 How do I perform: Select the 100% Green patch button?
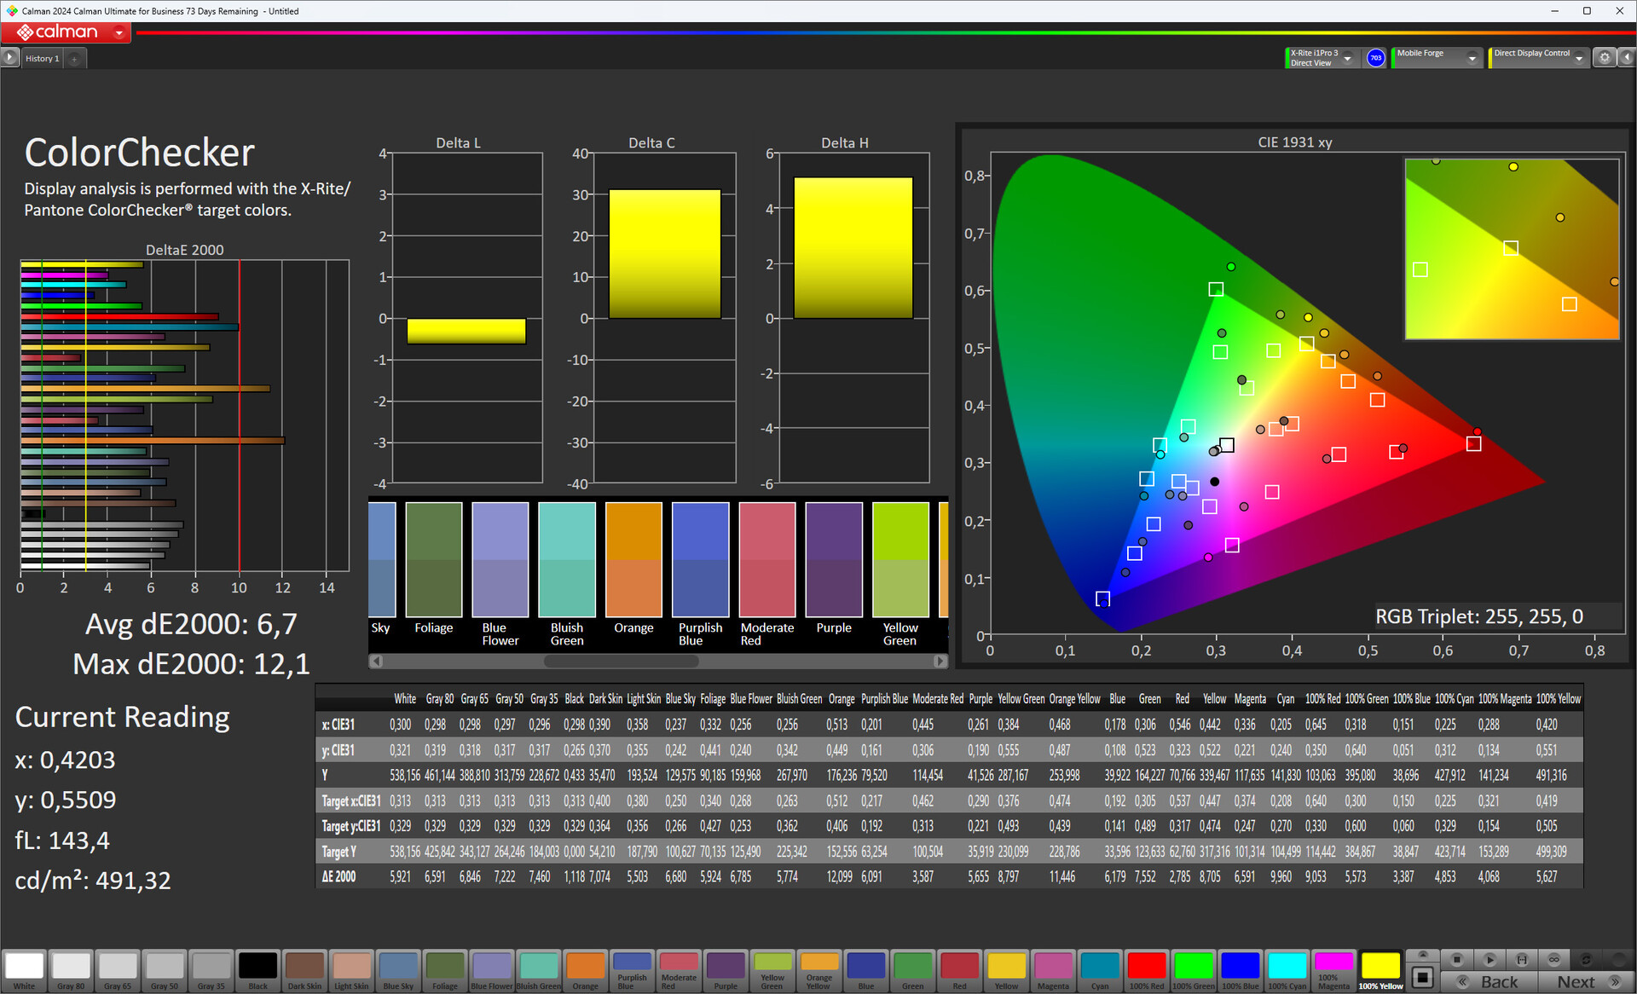tap(1194, 970)
